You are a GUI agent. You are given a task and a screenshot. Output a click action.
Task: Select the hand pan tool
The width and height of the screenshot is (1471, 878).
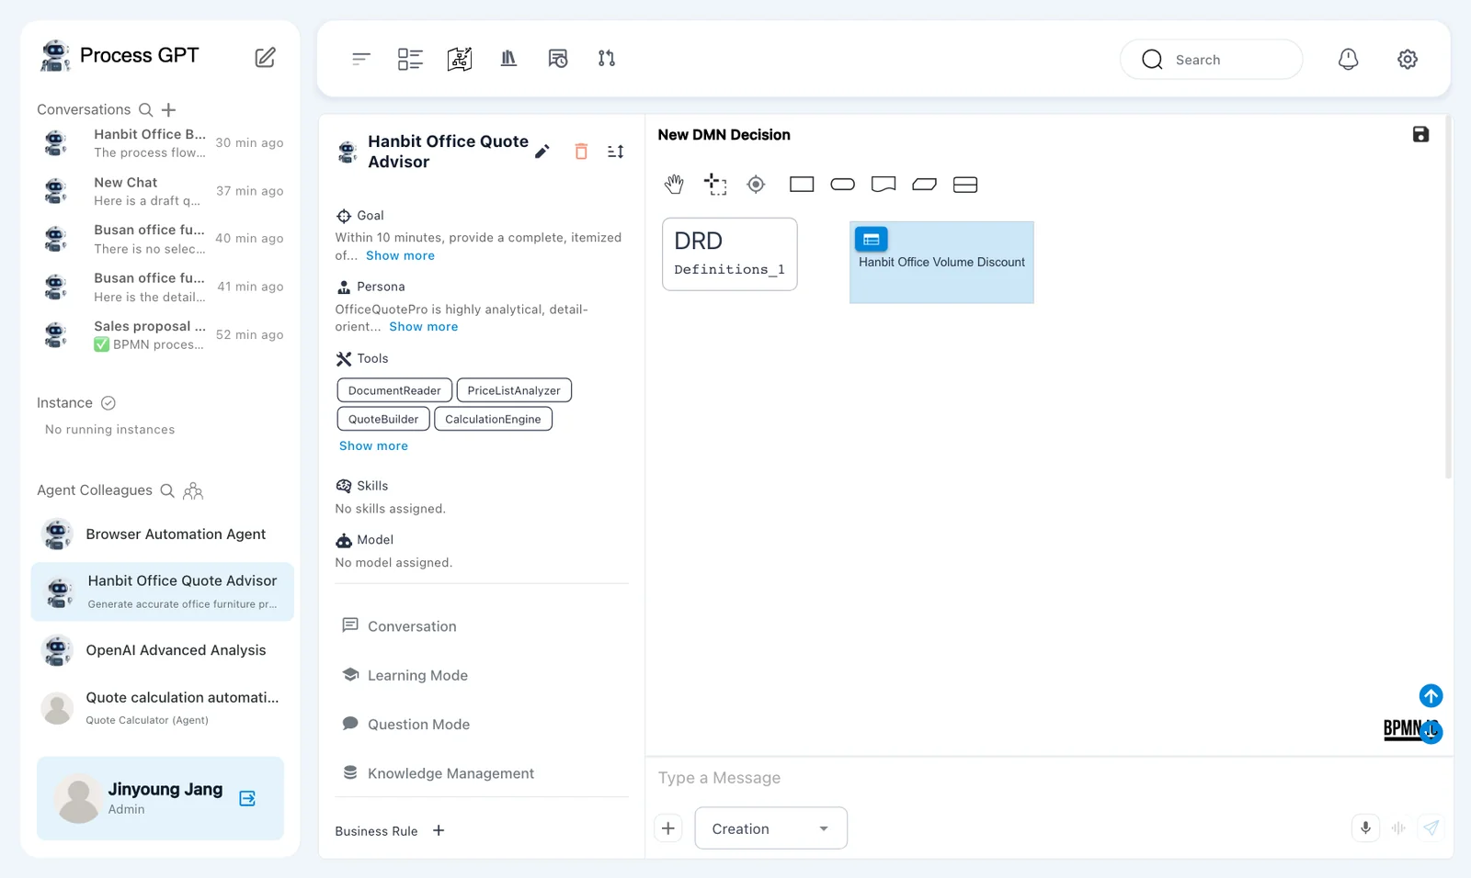[674, 185]
